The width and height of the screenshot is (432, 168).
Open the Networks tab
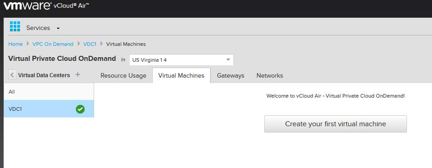(x=270, y=76)
